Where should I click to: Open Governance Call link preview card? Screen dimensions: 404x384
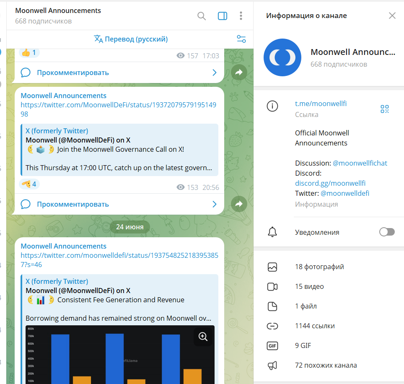(119, 150)
